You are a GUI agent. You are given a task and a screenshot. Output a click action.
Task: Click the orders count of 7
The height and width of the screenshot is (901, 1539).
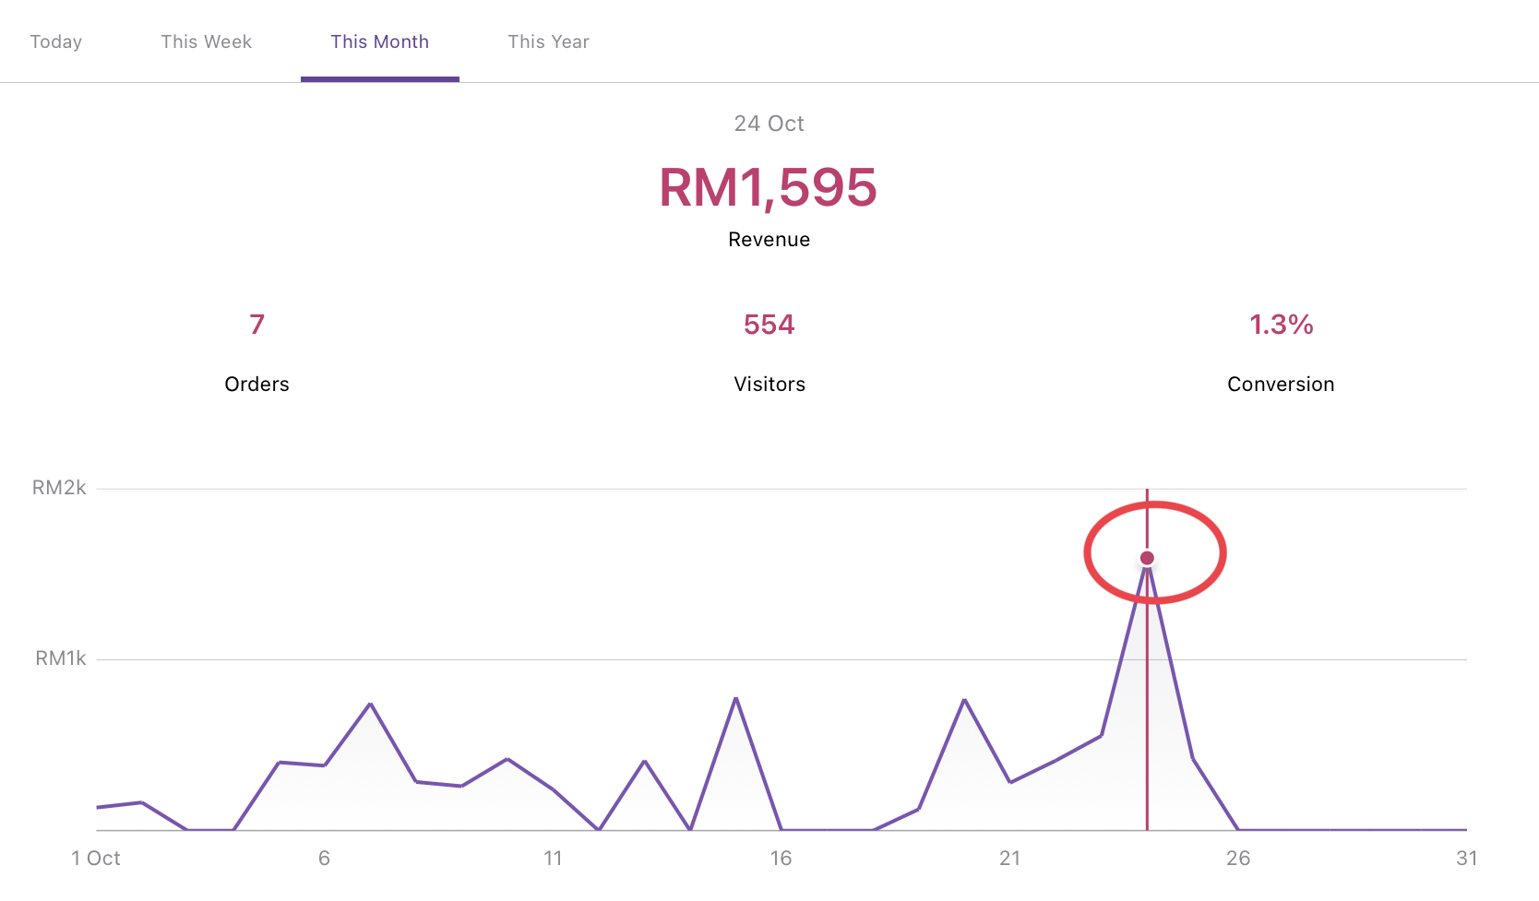[256, 325]
